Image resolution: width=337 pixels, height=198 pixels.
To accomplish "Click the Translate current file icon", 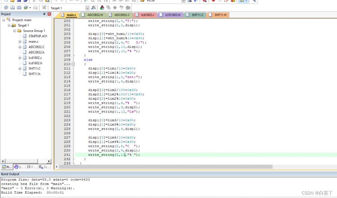I will [x=6, y=8].
